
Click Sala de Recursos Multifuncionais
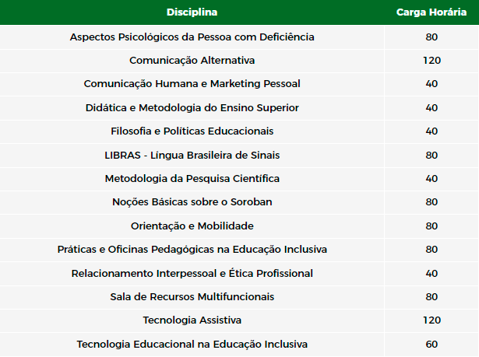pos(192,296)
